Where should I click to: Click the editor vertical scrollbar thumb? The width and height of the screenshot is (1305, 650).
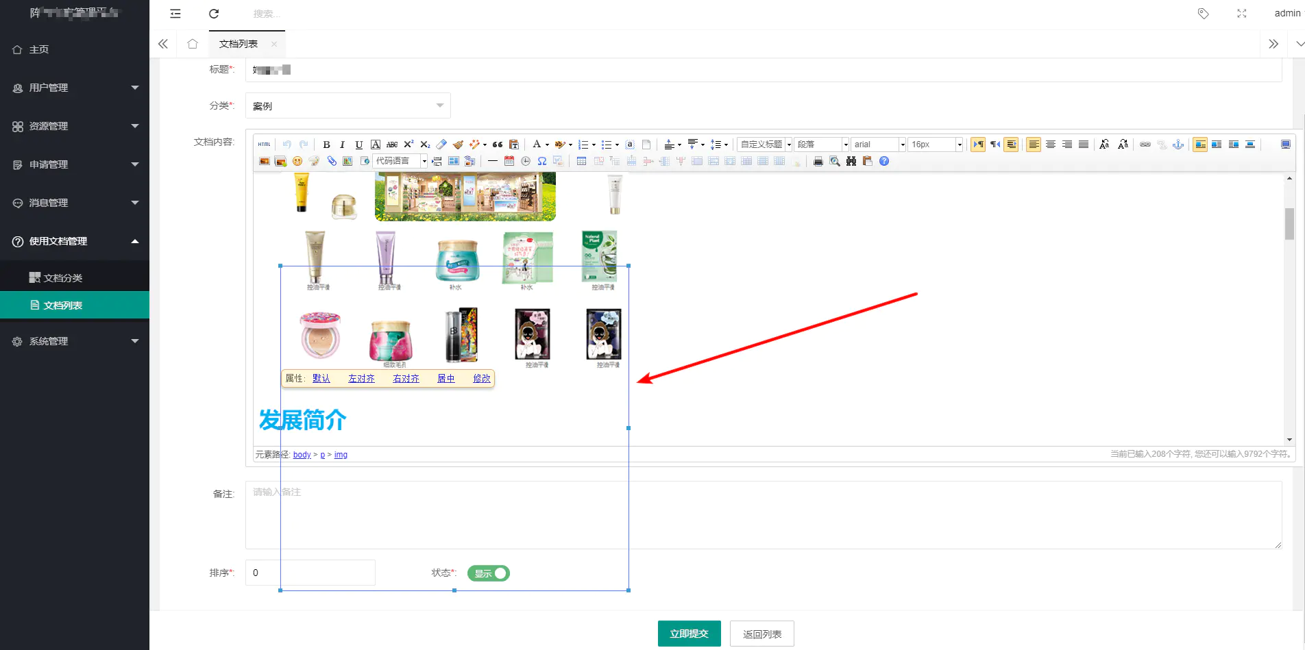tap(1289, 223)
